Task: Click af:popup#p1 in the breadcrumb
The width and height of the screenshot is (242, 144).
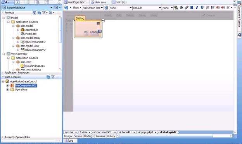Action: coord(145,132)
